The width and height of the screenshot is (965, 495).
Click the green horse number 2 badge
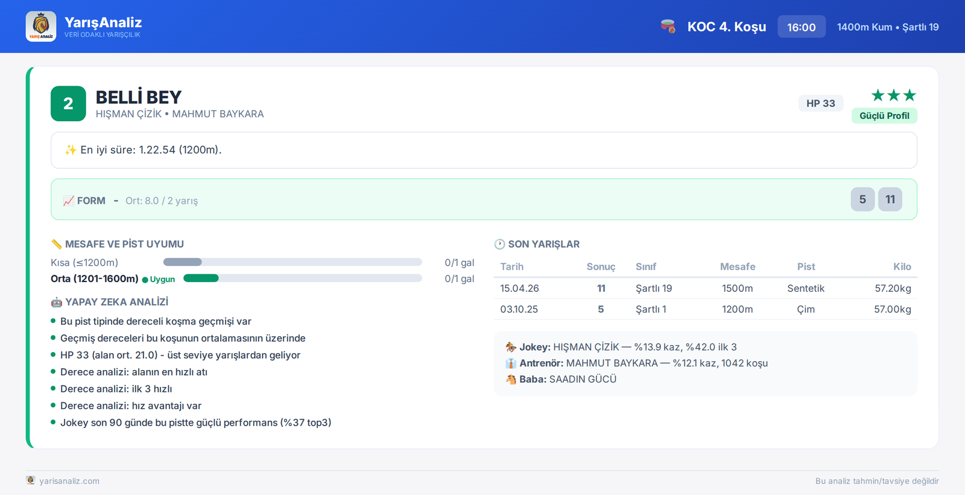coord(68,104)
